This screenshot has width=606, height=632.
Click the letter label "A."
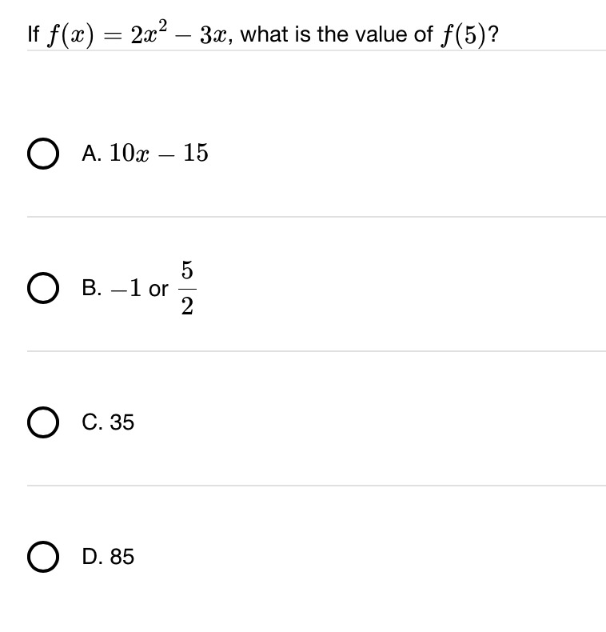pyautogui.click(x=91, y=153)
